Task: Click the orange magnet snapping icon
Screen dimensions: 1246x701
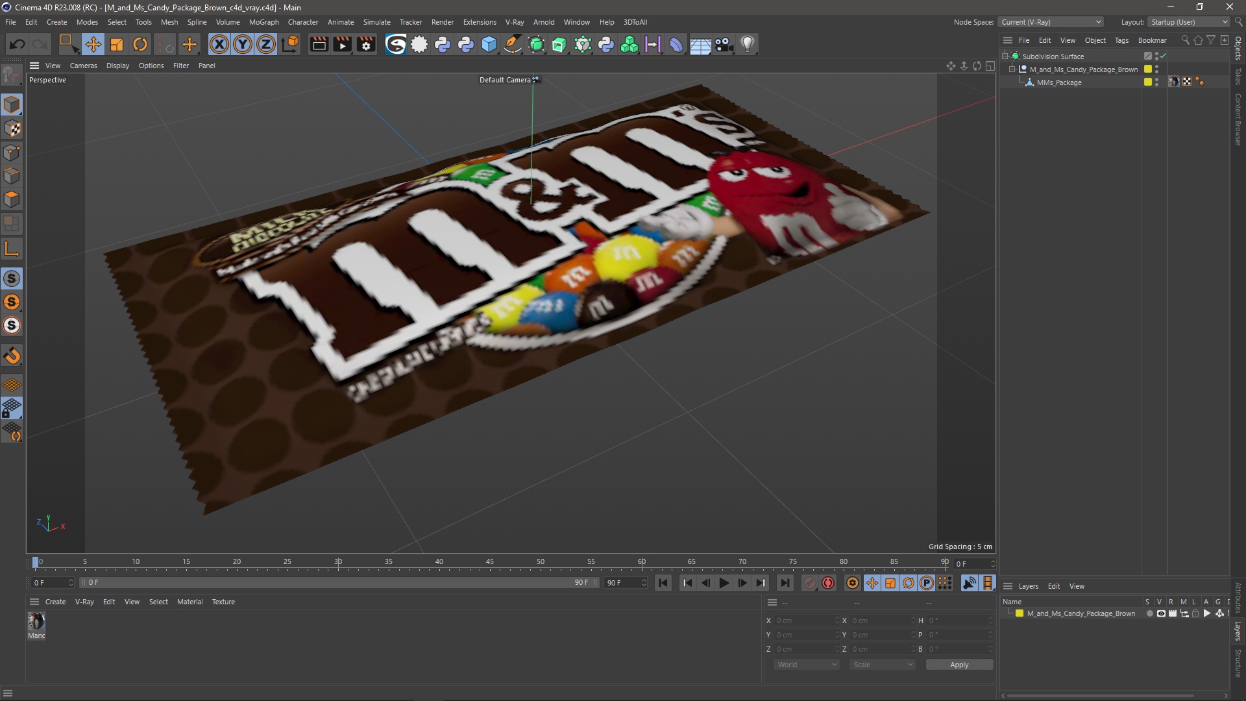Action: click(12, 356)
